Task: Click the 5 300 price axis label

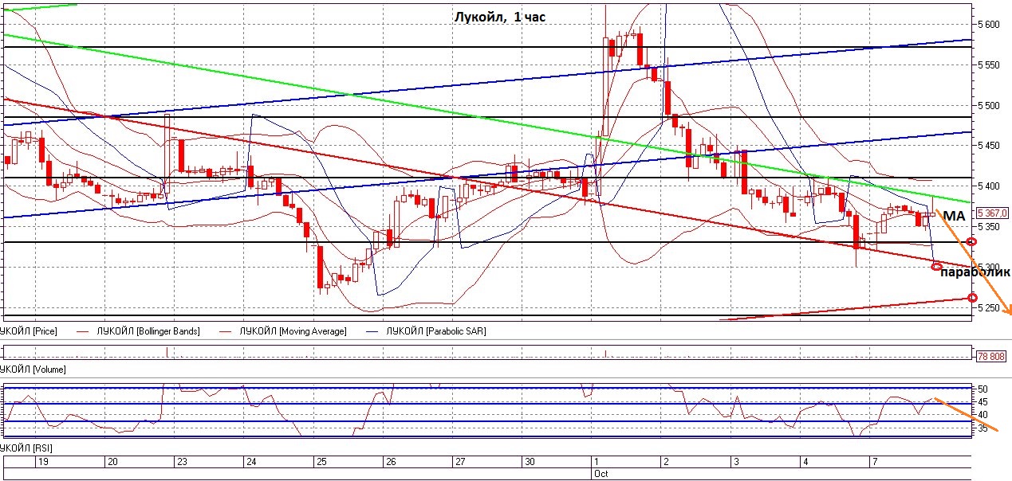Action: pyautogui.click(x=990, y=268)
